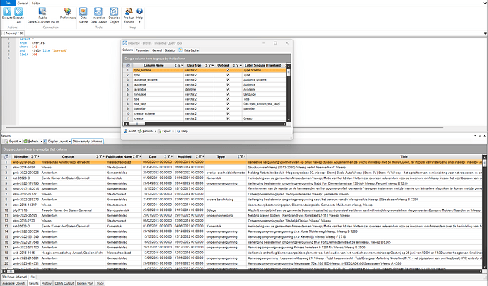The height and width of the screenshot is (286, 488).
Task: Open the Data Cache tab in the Describe dialog
Action: (x=189, y=50)
